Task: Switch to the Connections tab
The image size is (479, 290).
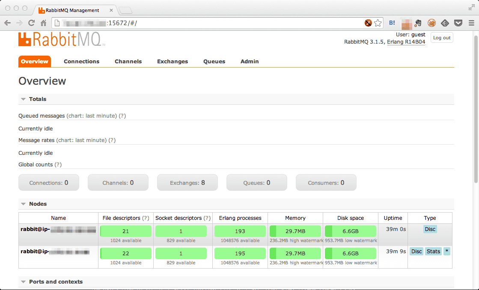Action: (x=82, y=61)
